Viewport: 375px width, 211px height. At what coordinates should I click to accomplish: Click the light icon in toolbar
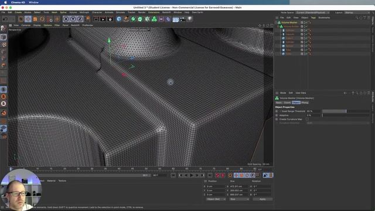coord(190,19)
